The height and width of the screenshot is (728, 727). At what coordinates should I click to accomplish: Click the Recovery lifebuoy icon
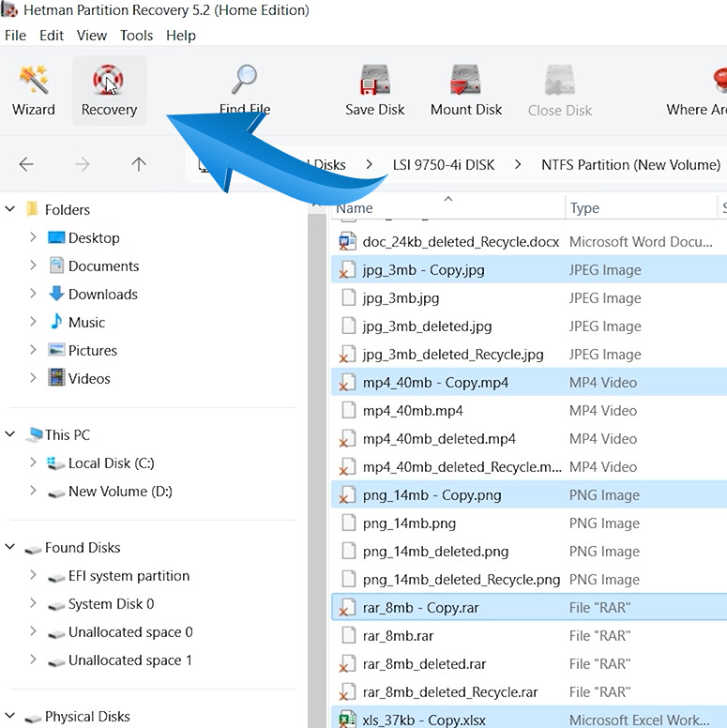[x=108, y=80]
